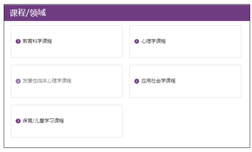Click the arrow icon beside 心理学课程
Viewport: 252px width, 152px height.
pos(136,41)
